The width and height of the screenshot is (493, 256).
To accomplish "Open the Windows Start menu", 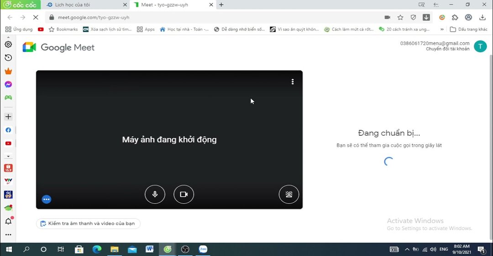I will 9,250.
